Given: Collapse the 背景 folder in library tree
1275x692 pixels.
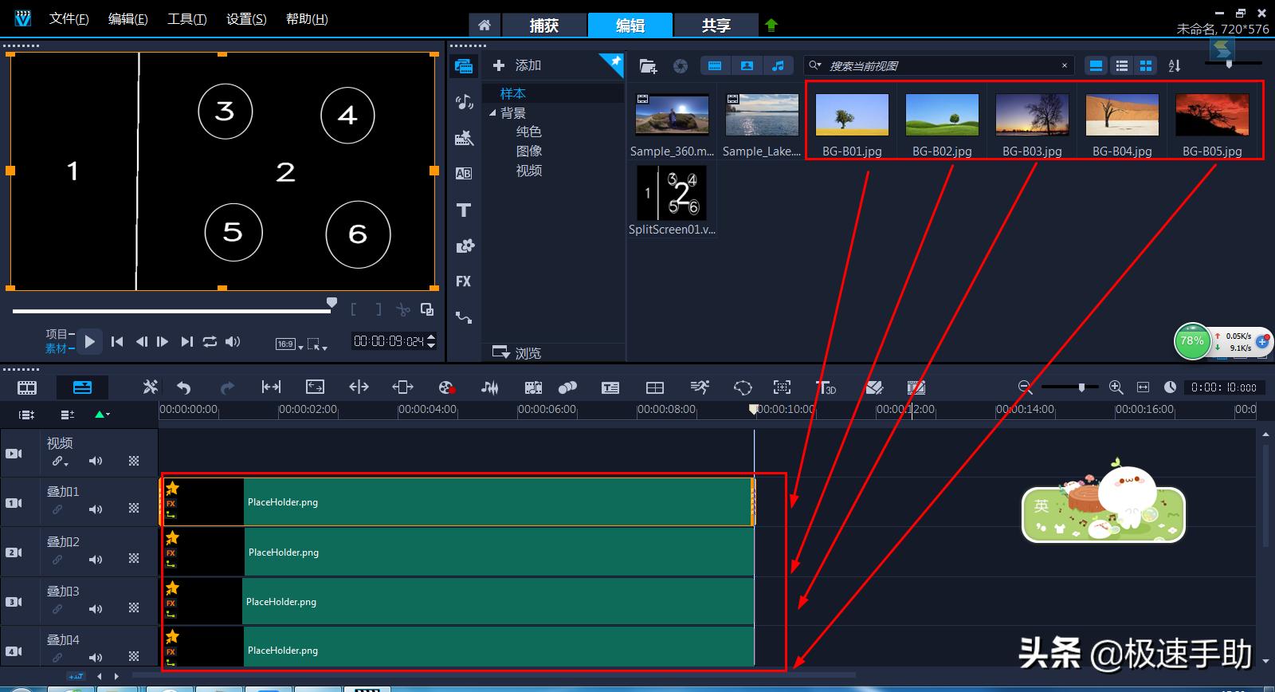Looking at the screenshot, I should (492, 113).
